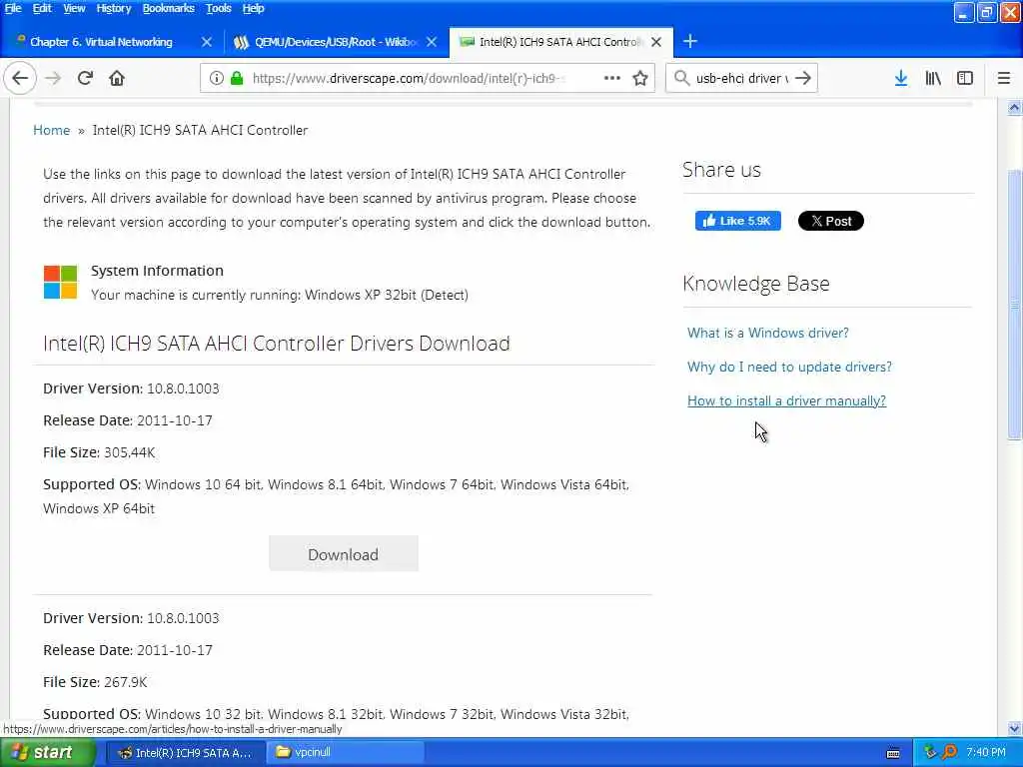Click the first system tray icon
The height and width of the screenshot is (767, 1023).
point(929,753)
